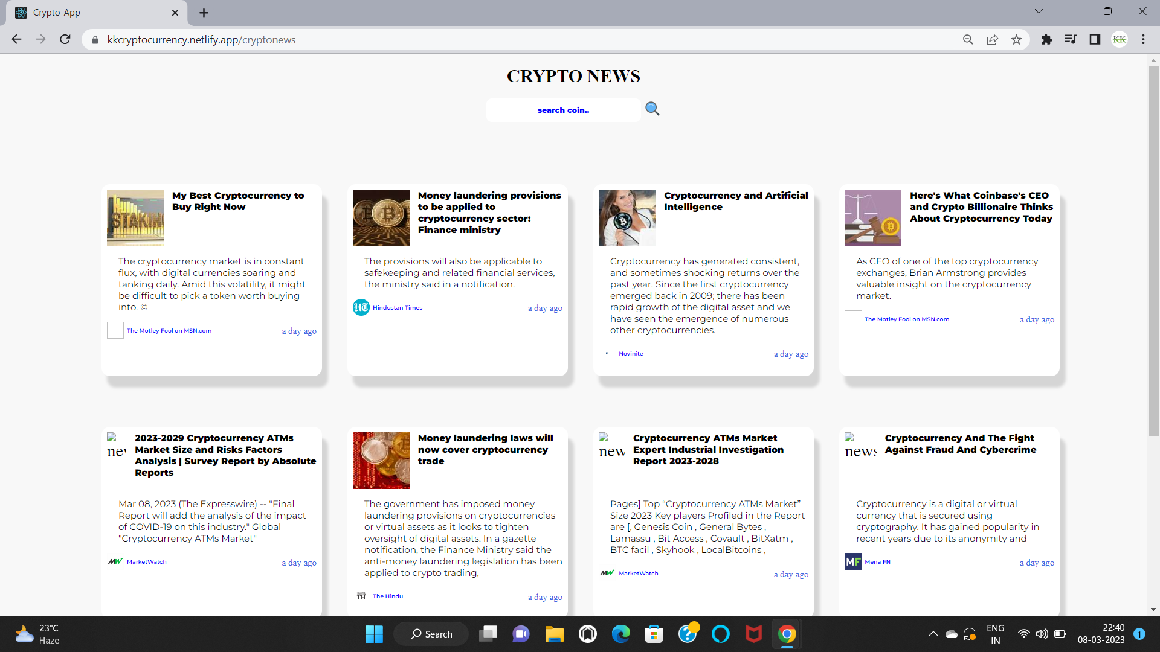Open File Explorer from the taskbar
1160x652 pixels.
pos(554,634)
